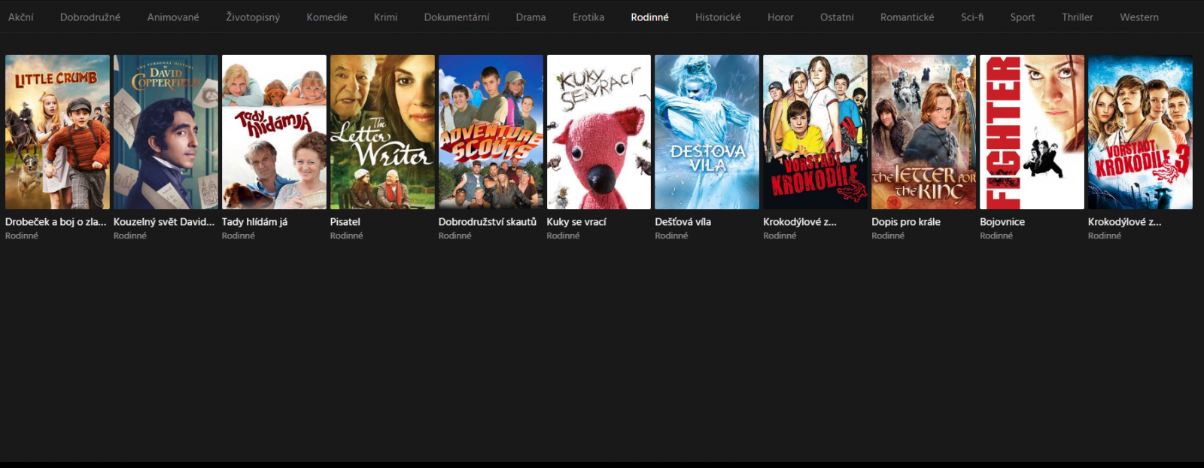This screenshot has width=1204, height=468.
Task: Click the Rodinné label under Bojovnice
Action: click(996, 236)
